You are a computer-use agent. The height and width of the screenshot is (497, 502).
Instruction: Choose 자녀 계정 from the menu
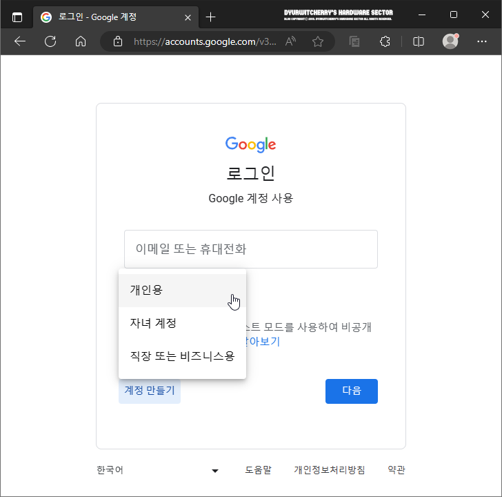click(x=182, y=323)
